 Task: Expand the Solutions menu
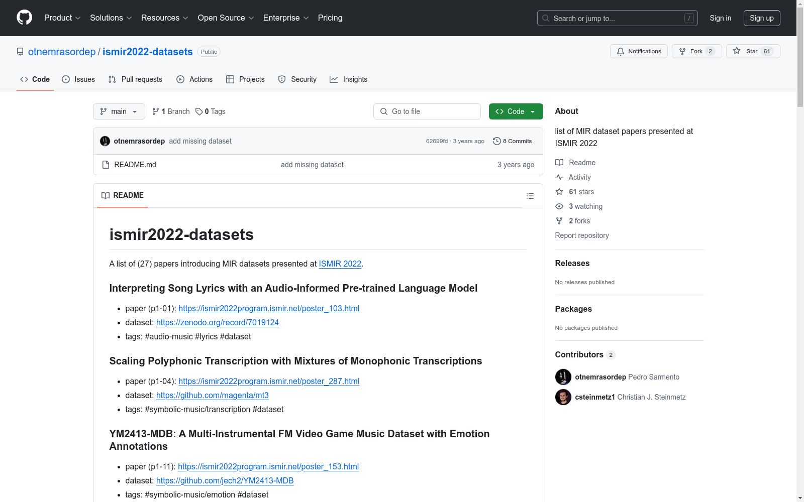coord(111,18)
